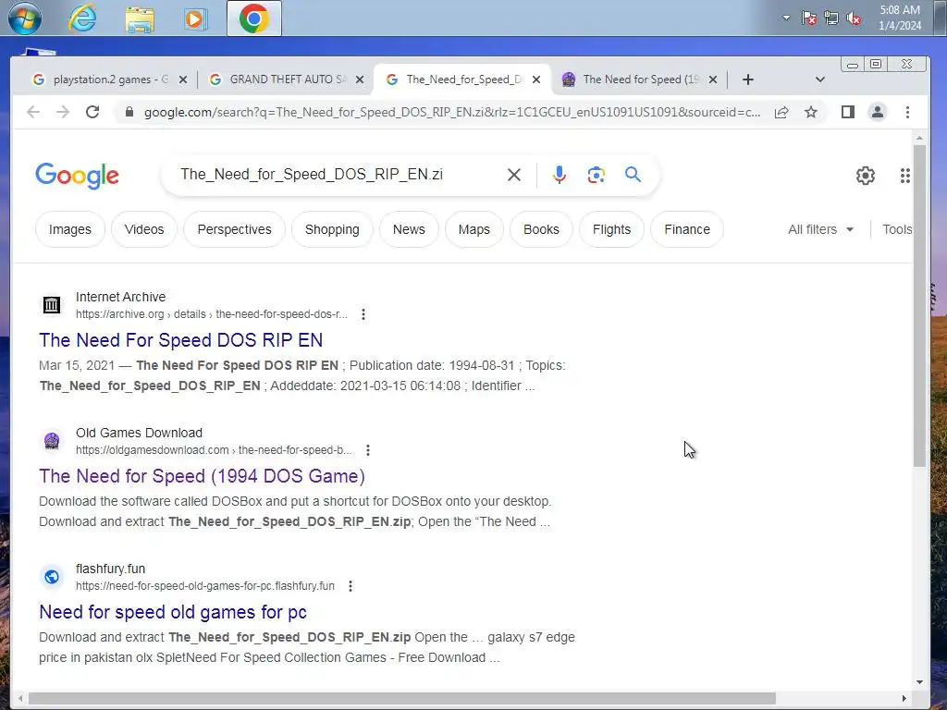Go to Google homepage via logo
Viewport: 947px width, 710px height.
pyautogui.click(x=77, y=176)
